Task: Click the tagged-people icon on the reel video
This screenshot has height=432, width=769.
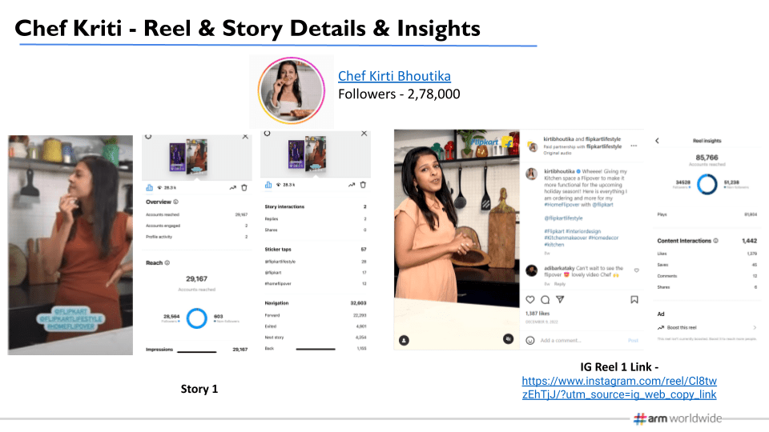Action: [x=405, y=339]
